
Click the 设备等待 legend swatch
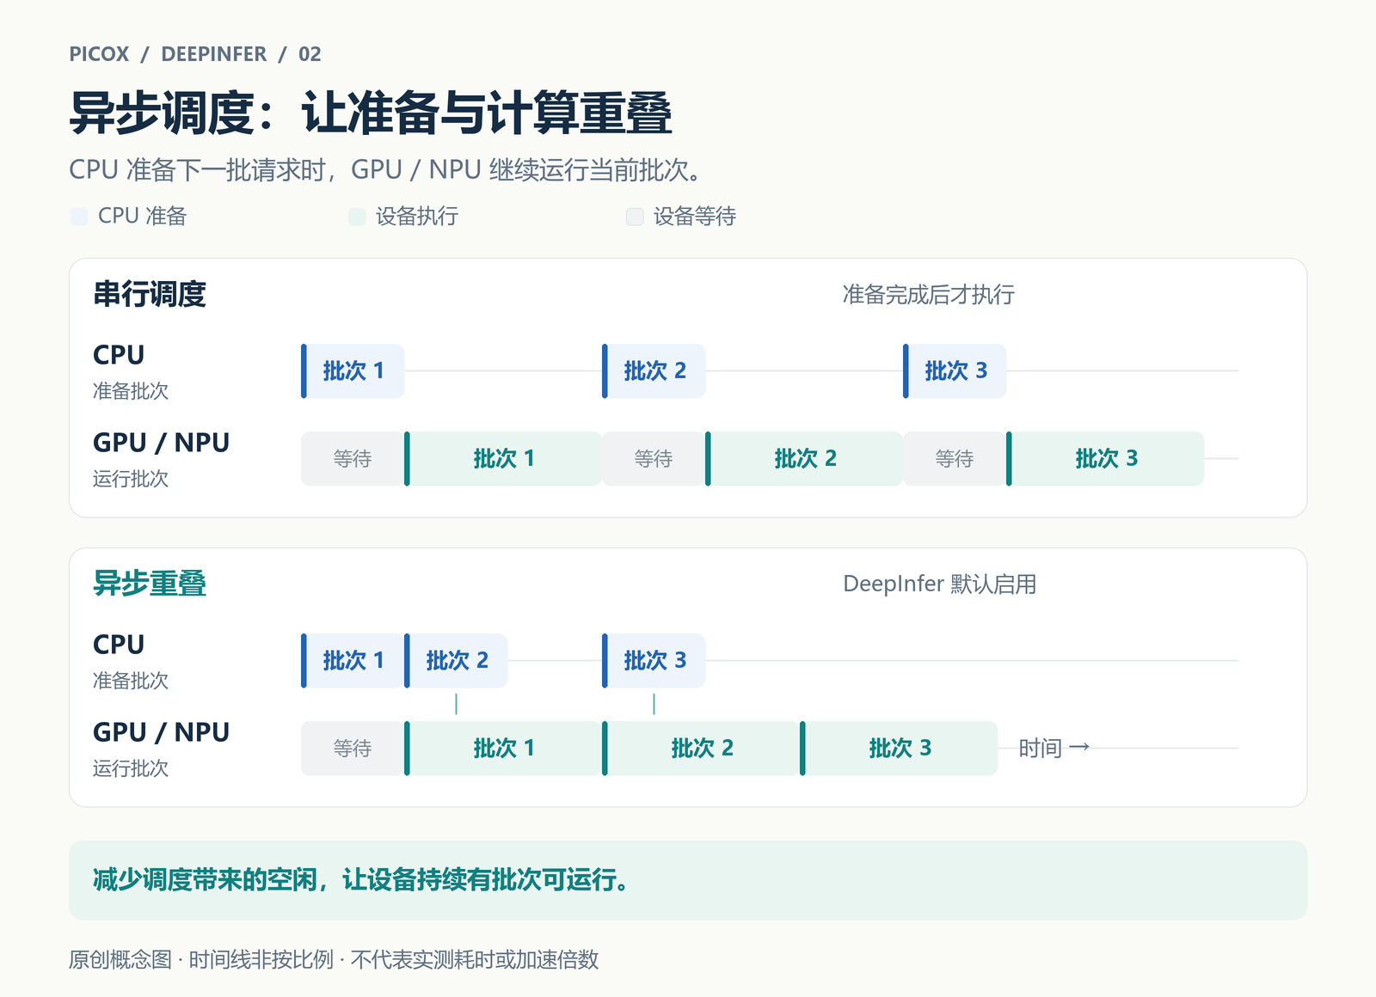635,217
